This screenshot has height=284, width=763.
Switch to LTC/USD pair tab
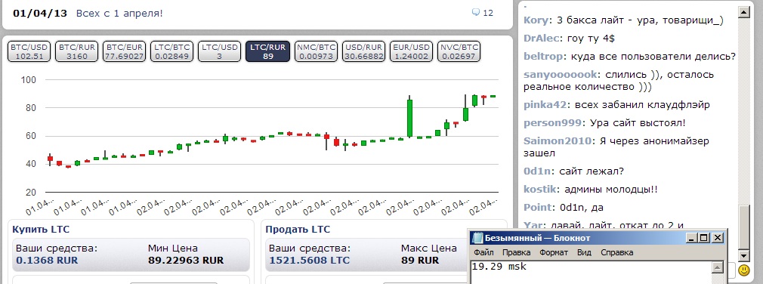pyautogui.click(x=220, y=51)
